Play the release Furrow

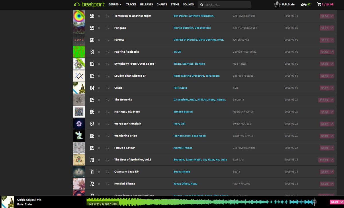pyautogui.click(x=99, y=40)
